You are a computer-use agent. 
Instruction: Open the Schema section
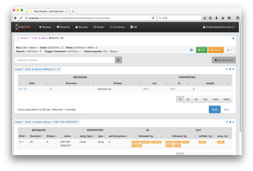point(63,27)
